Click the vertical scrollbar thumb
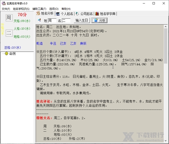The height and width of the screenshot is (144, 169). 166,46
